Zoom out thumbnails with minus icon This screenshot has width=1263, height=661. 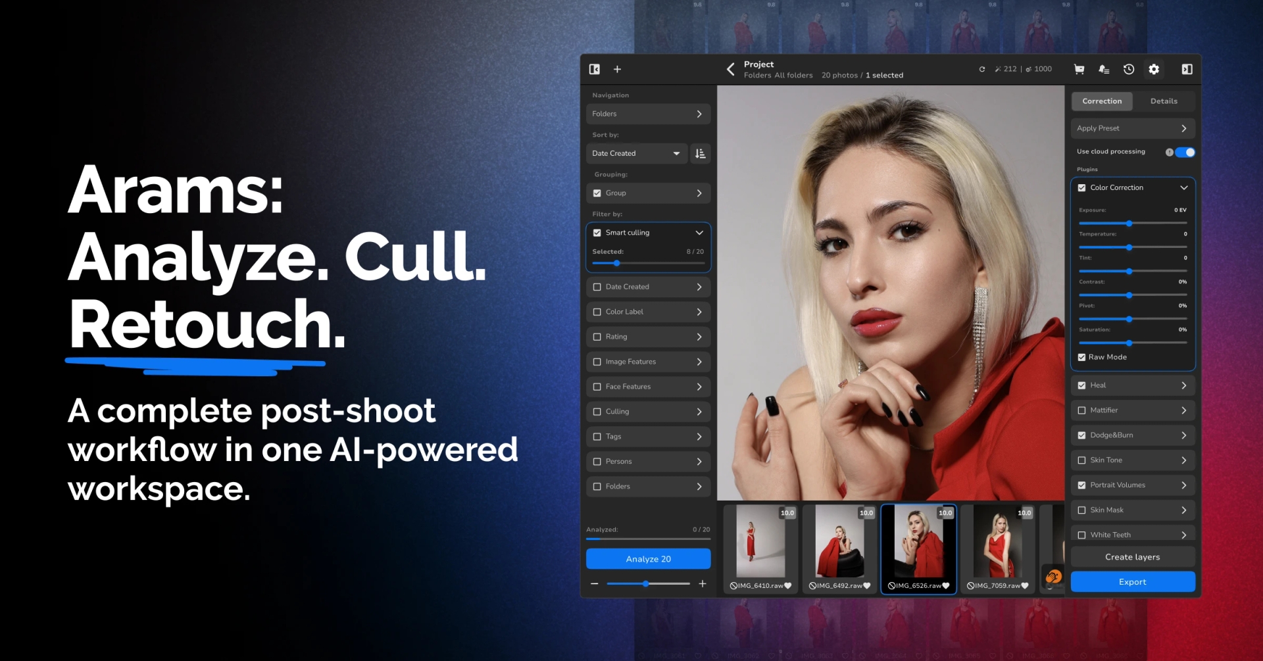coord(595,583)
